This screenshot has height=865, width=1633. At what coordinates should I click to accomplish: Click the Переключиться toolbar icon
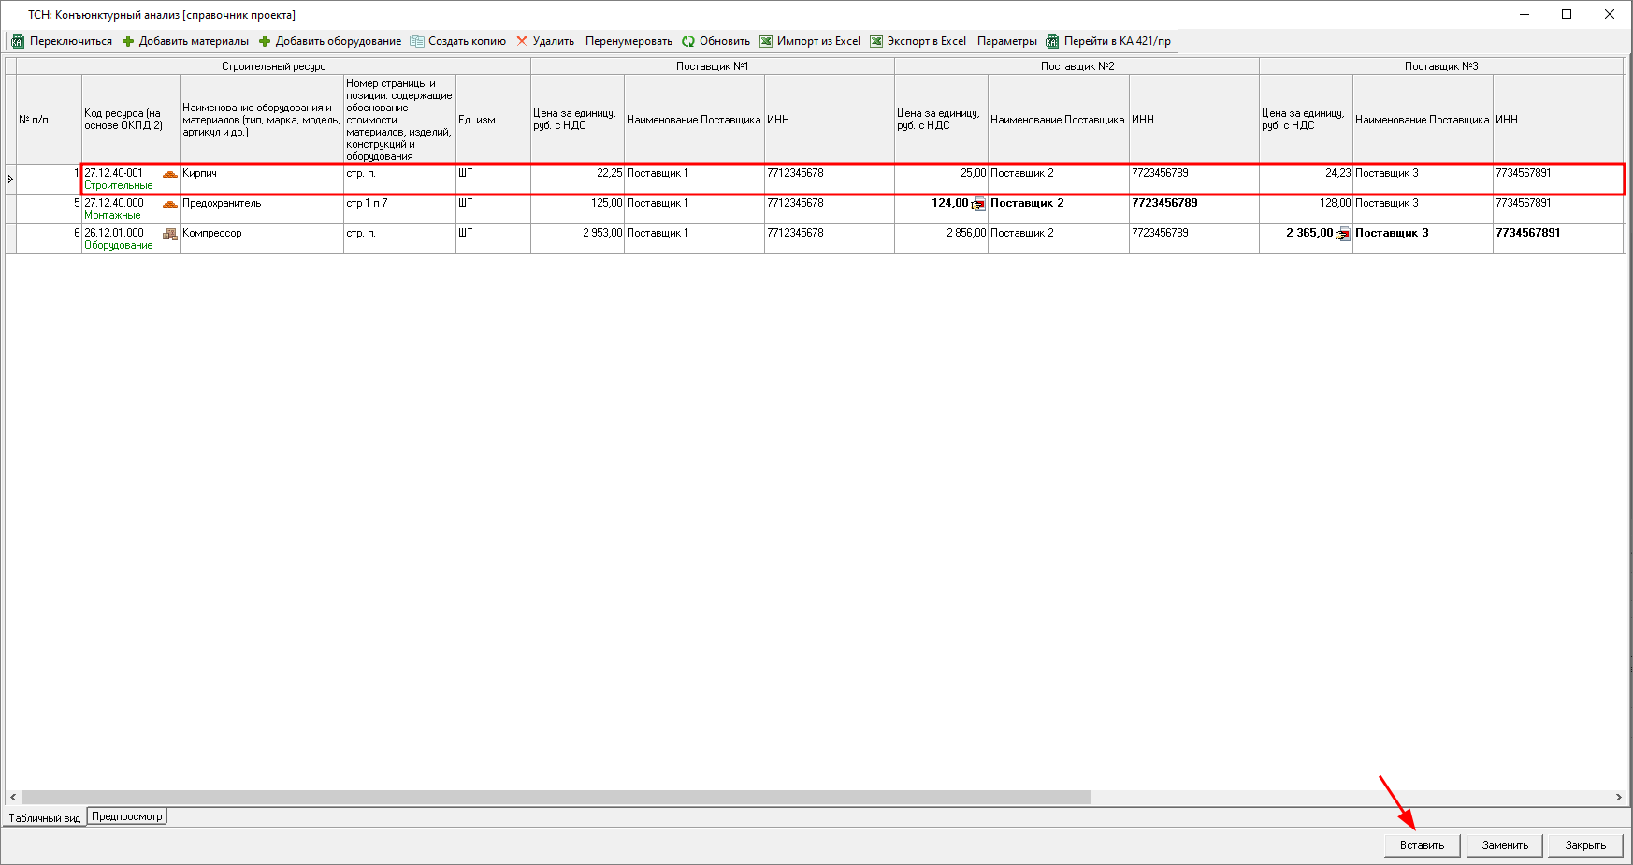pyautogui.click(x=18, y=41)
